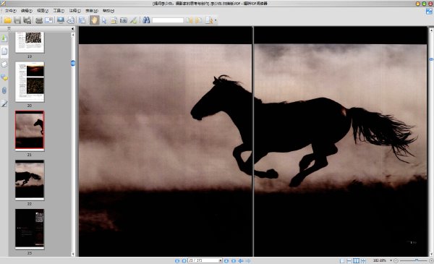The image size is (434, 264).
Task: Click the thumbnail panel scrollbar thumb
Action: pos(73,64)
